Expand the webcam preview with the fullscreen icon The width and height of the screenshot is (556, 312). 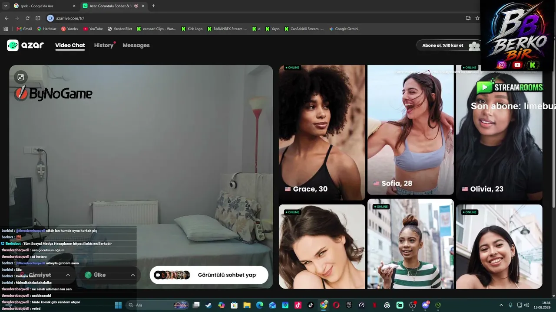click(21, 77)
